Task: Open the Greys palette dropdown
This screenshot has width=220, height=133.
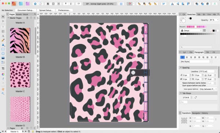Action: pyautogui.click(x=191, y=30)
